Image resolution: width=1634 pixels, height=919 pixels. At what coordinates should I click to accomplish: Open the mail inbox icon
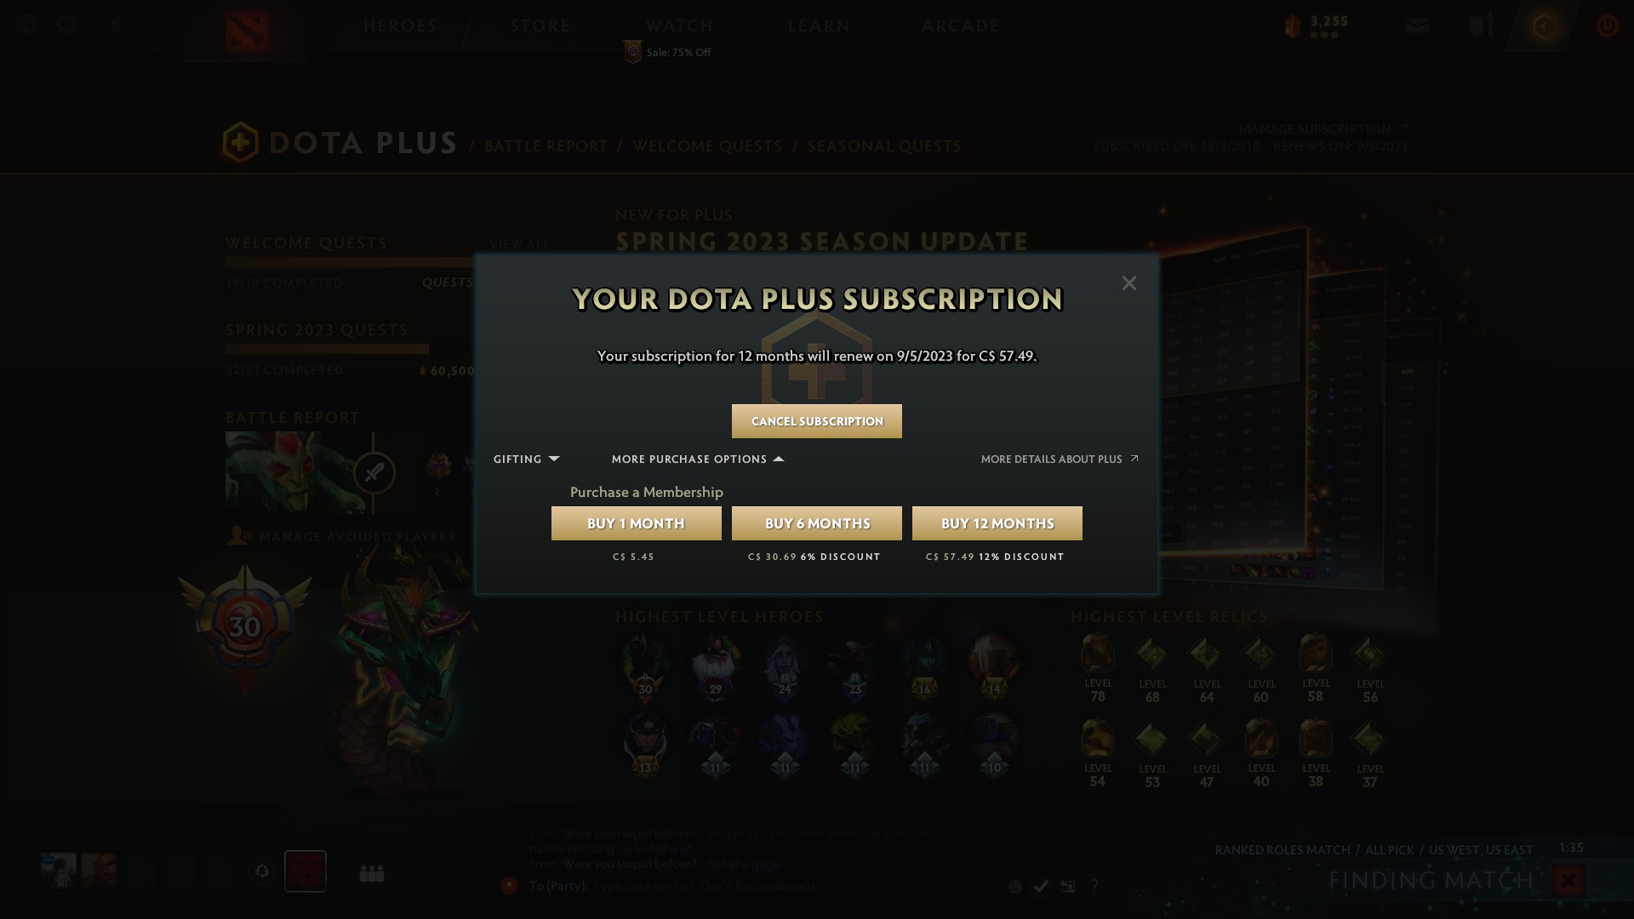tap(1417, 26)
